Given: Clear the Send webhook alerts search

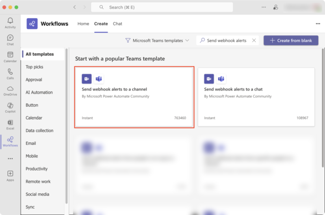Looking at the screenshot, I should [254, 40].
